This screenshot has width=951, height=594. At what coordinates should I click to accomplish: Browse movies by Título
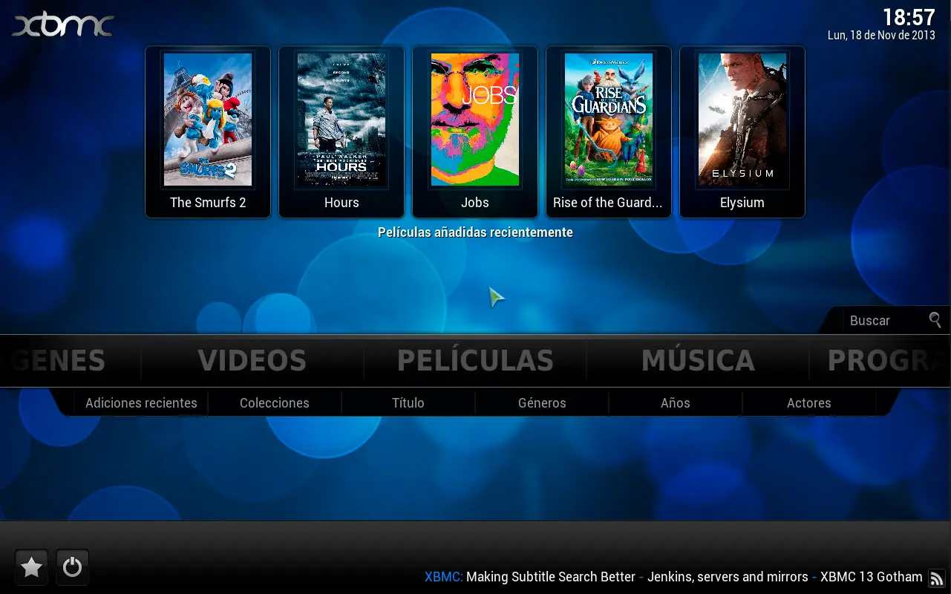tap(408, 403)
